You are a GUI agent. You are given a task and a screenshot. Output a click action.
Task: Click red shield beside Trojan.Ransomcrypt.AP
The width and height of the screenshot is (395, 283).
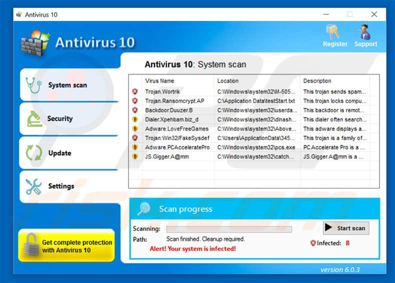point(135,101)
